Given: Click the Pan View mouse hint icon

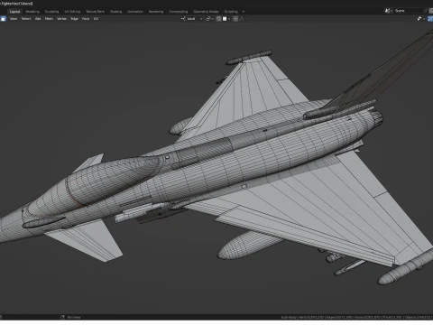Looking at the screenshot, I should pyautogui.click(x=62, y=317).
